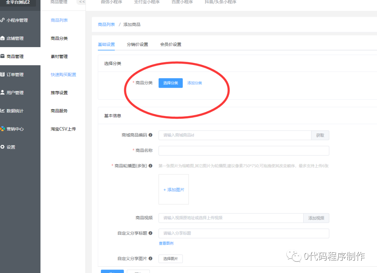The height and width of the screenshot is (273, 377).
Task: Switch to 会员价设置 tab
Action: [171, 44]
